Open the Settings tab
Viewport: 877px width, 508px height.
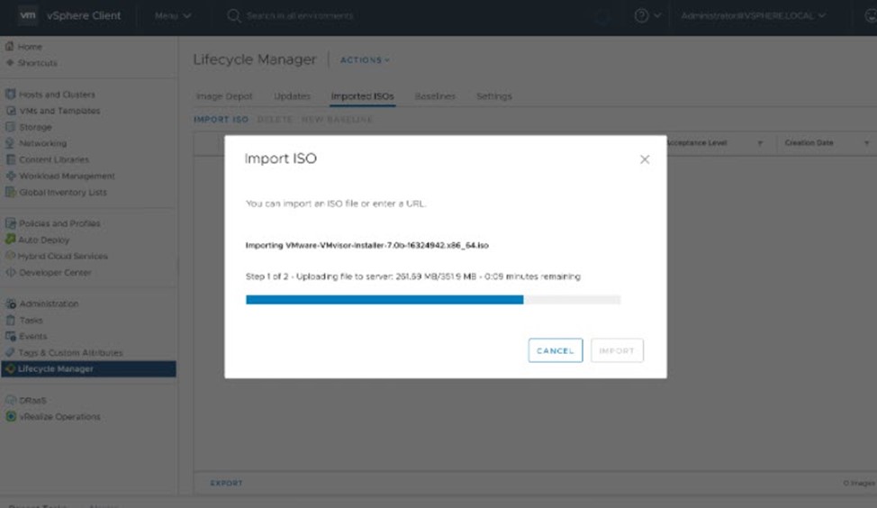[493, 96]
